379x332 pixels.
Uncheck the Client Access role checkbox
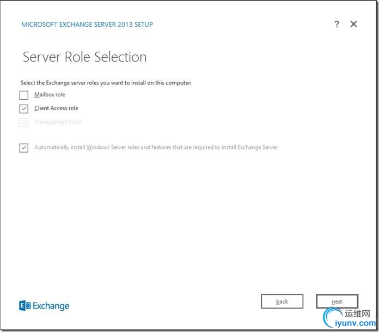[x=24, y=108]
